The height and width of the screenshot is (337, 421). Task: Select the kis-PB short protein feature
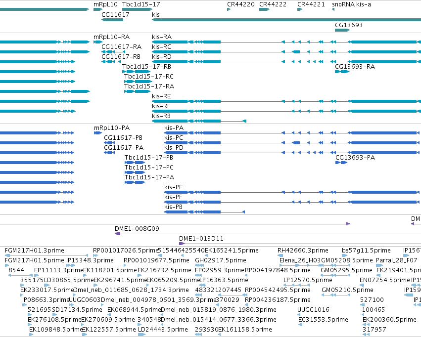pyautogui.click(x=205, y=212)
